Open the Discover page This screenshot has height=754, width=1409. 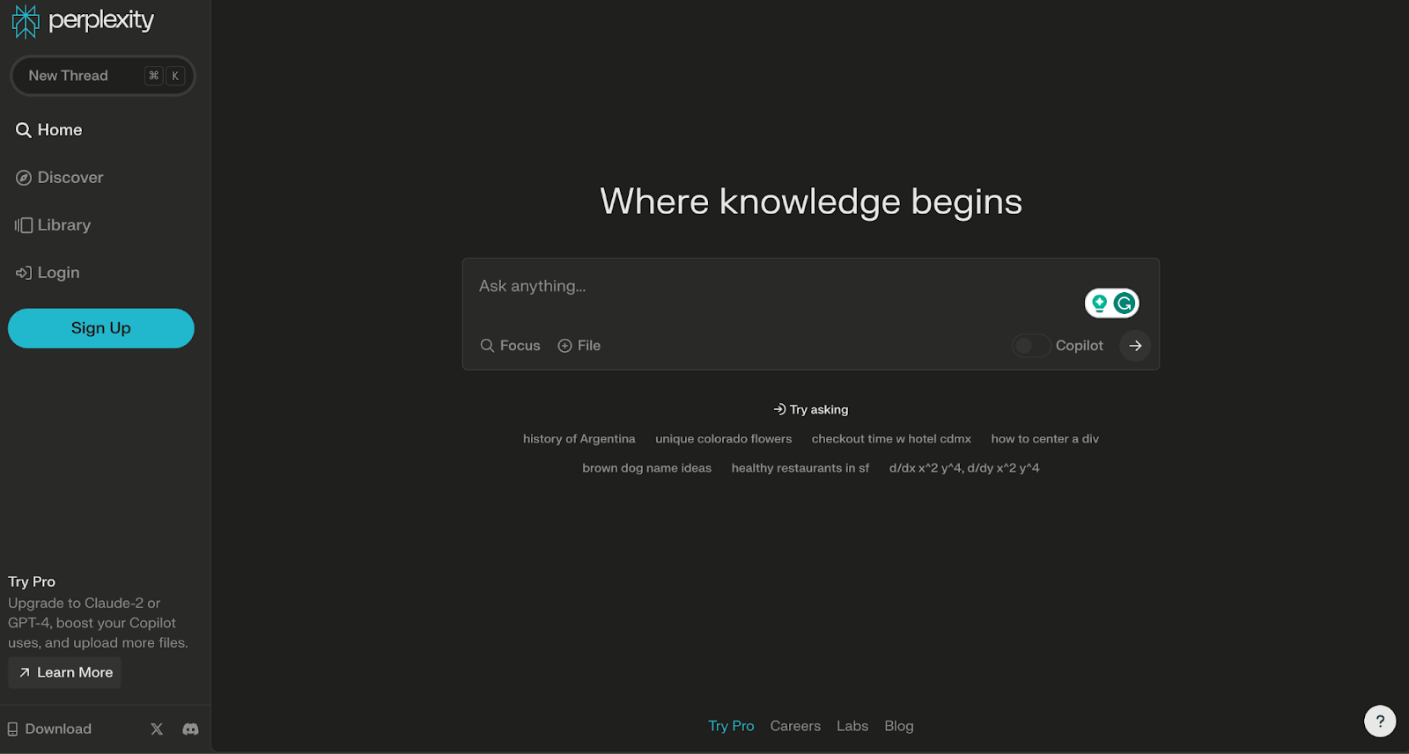click(60, 178)
